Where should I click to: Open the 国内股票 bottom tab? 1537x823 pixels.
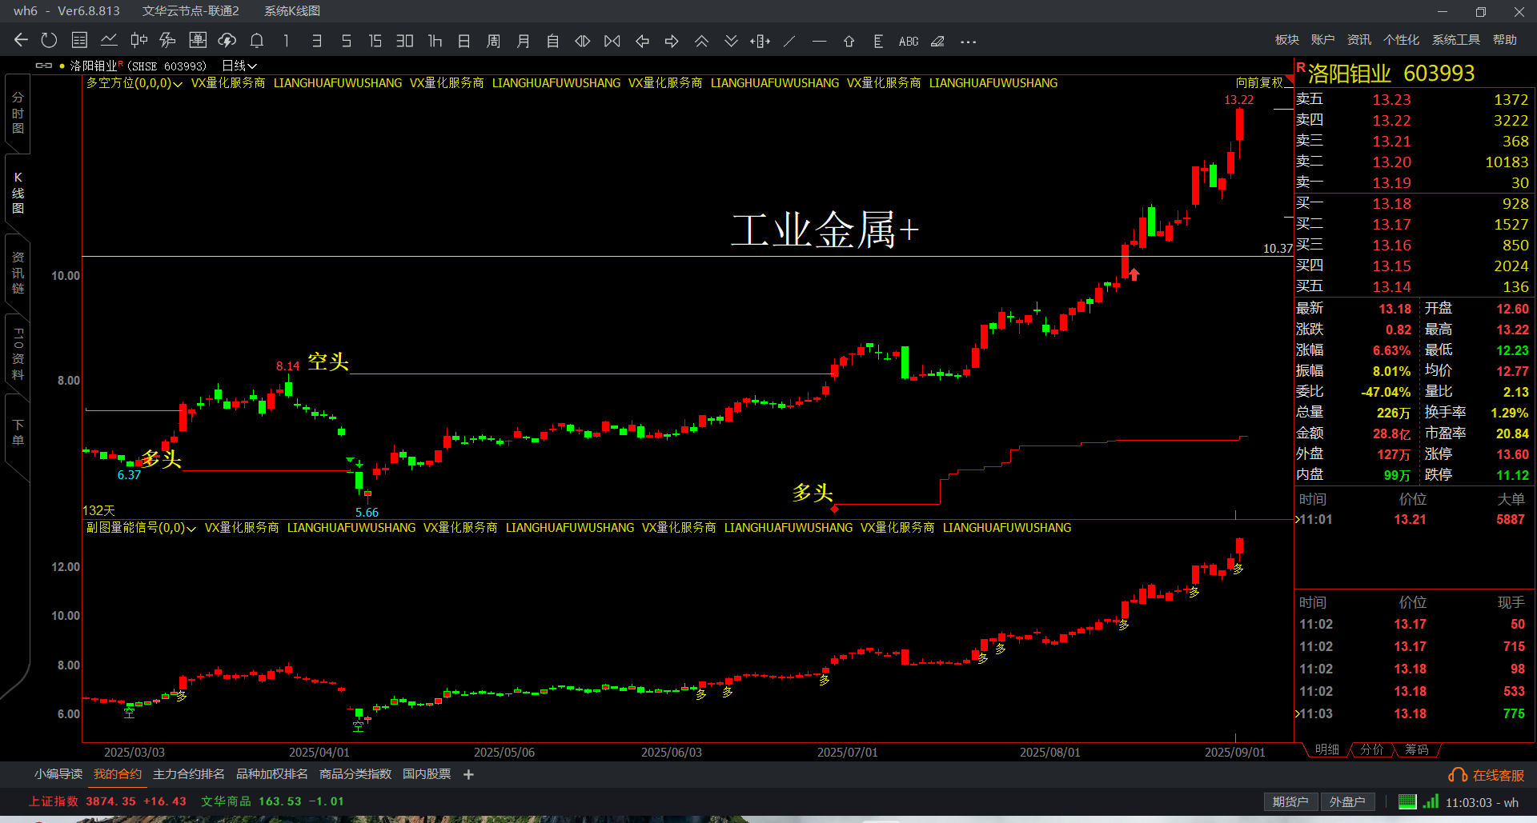pyautogui.click(x=427, y=774)
